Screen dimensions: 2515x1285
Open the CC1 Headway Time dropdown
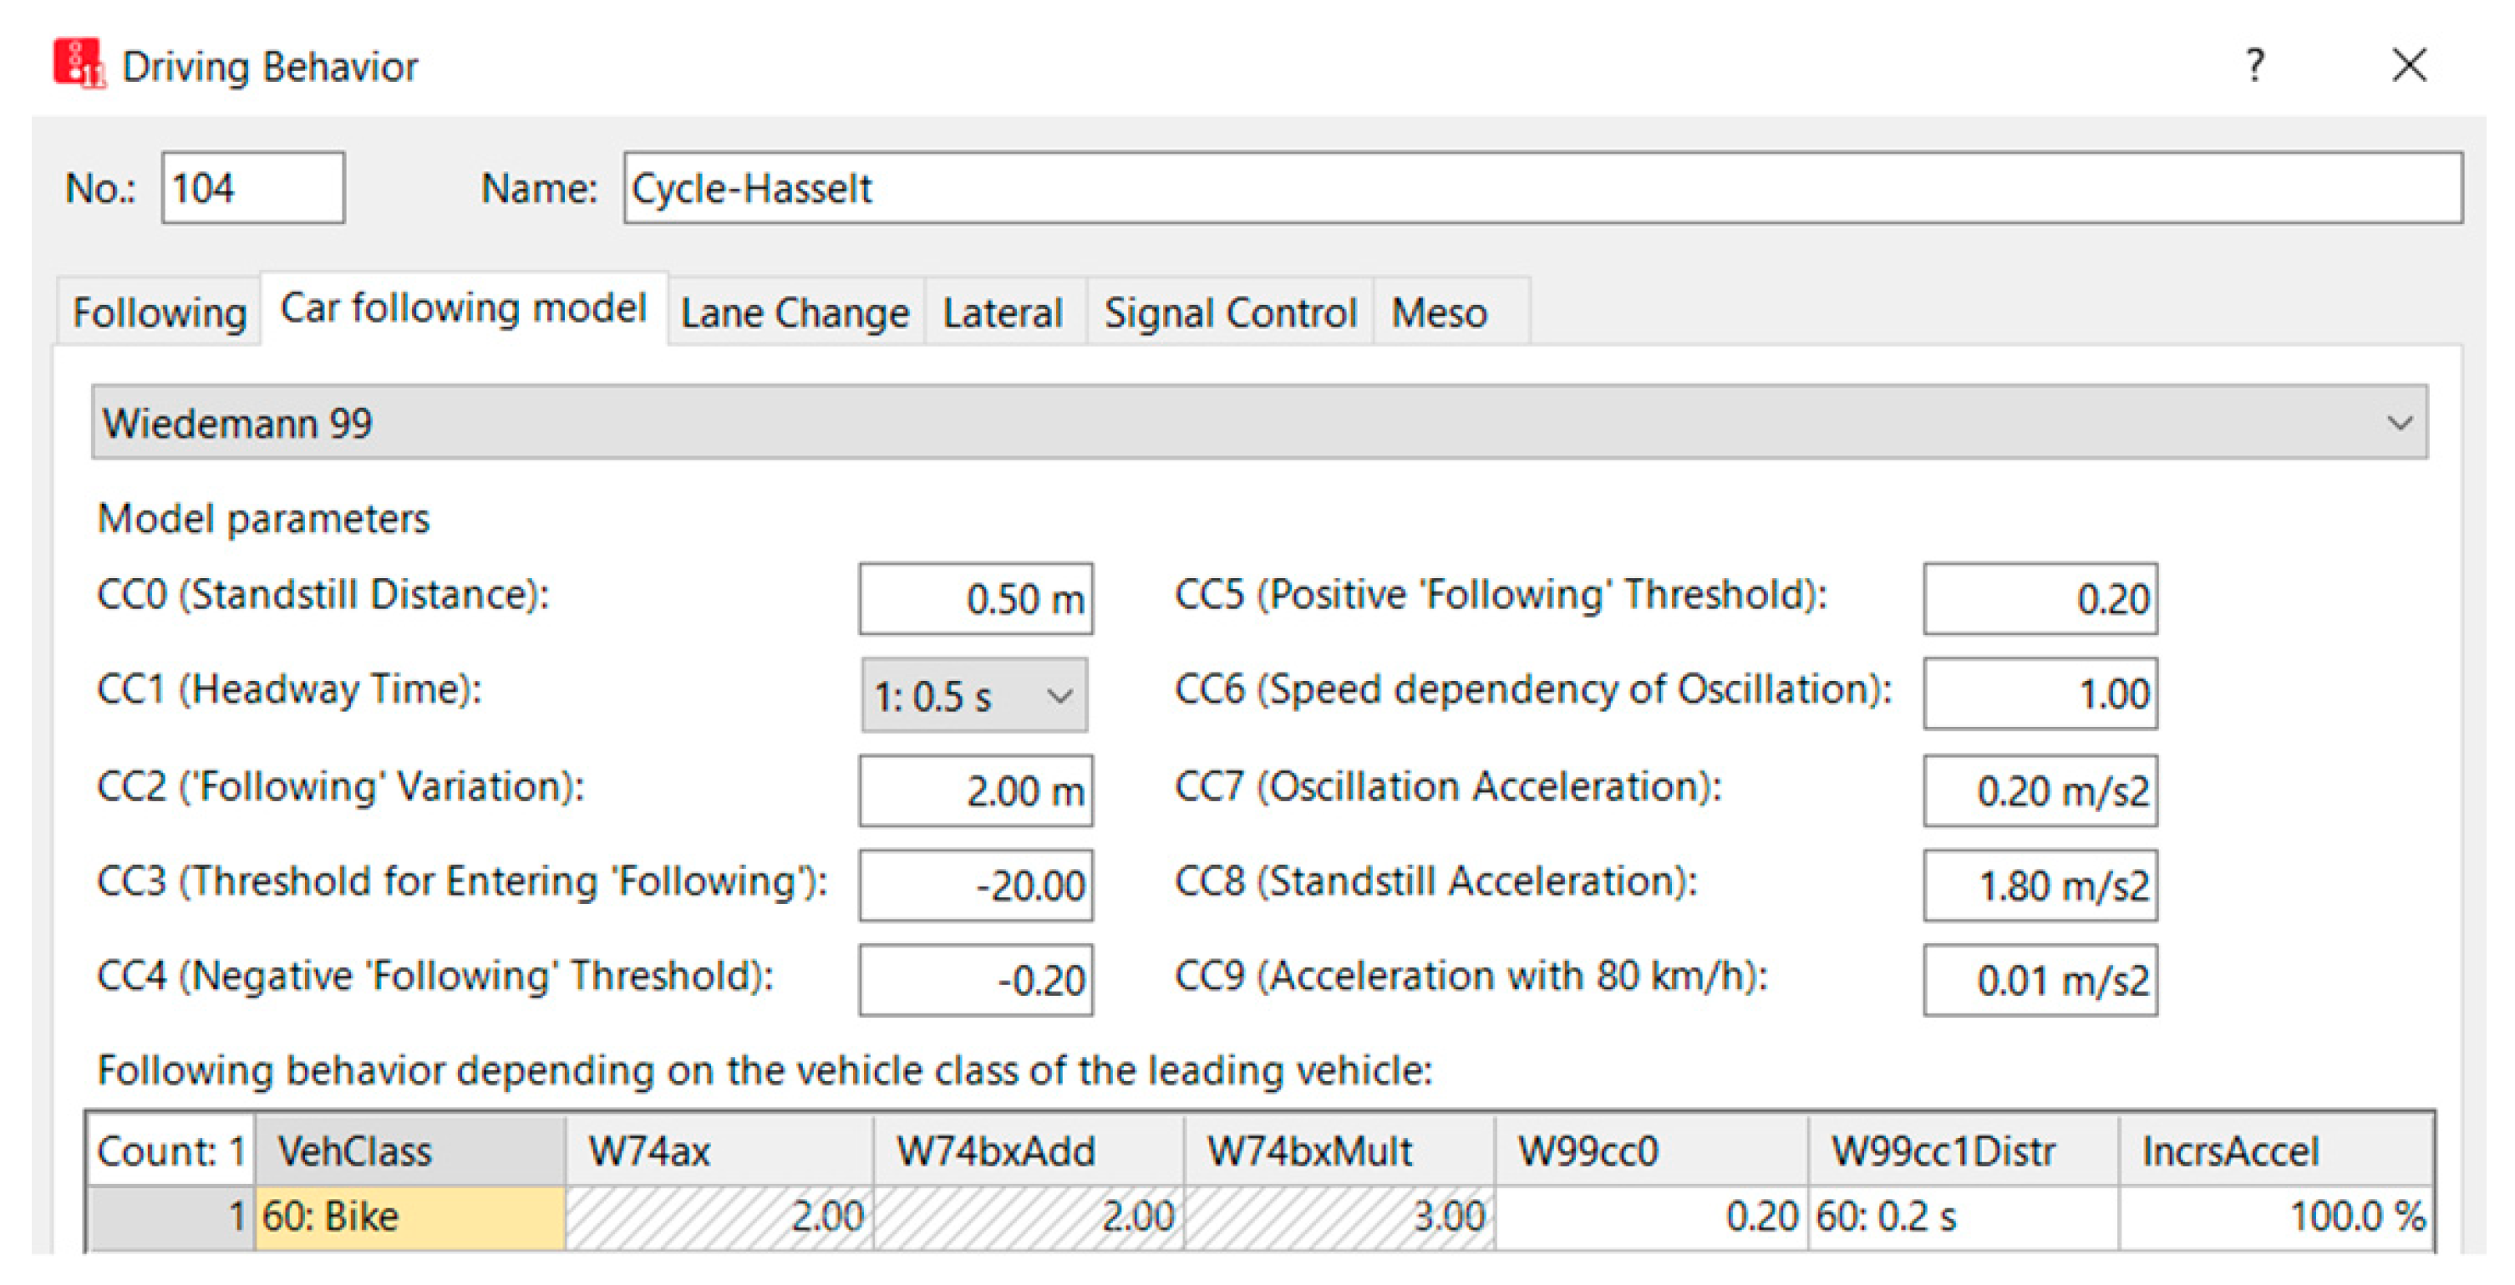click(x=974, y=695)
